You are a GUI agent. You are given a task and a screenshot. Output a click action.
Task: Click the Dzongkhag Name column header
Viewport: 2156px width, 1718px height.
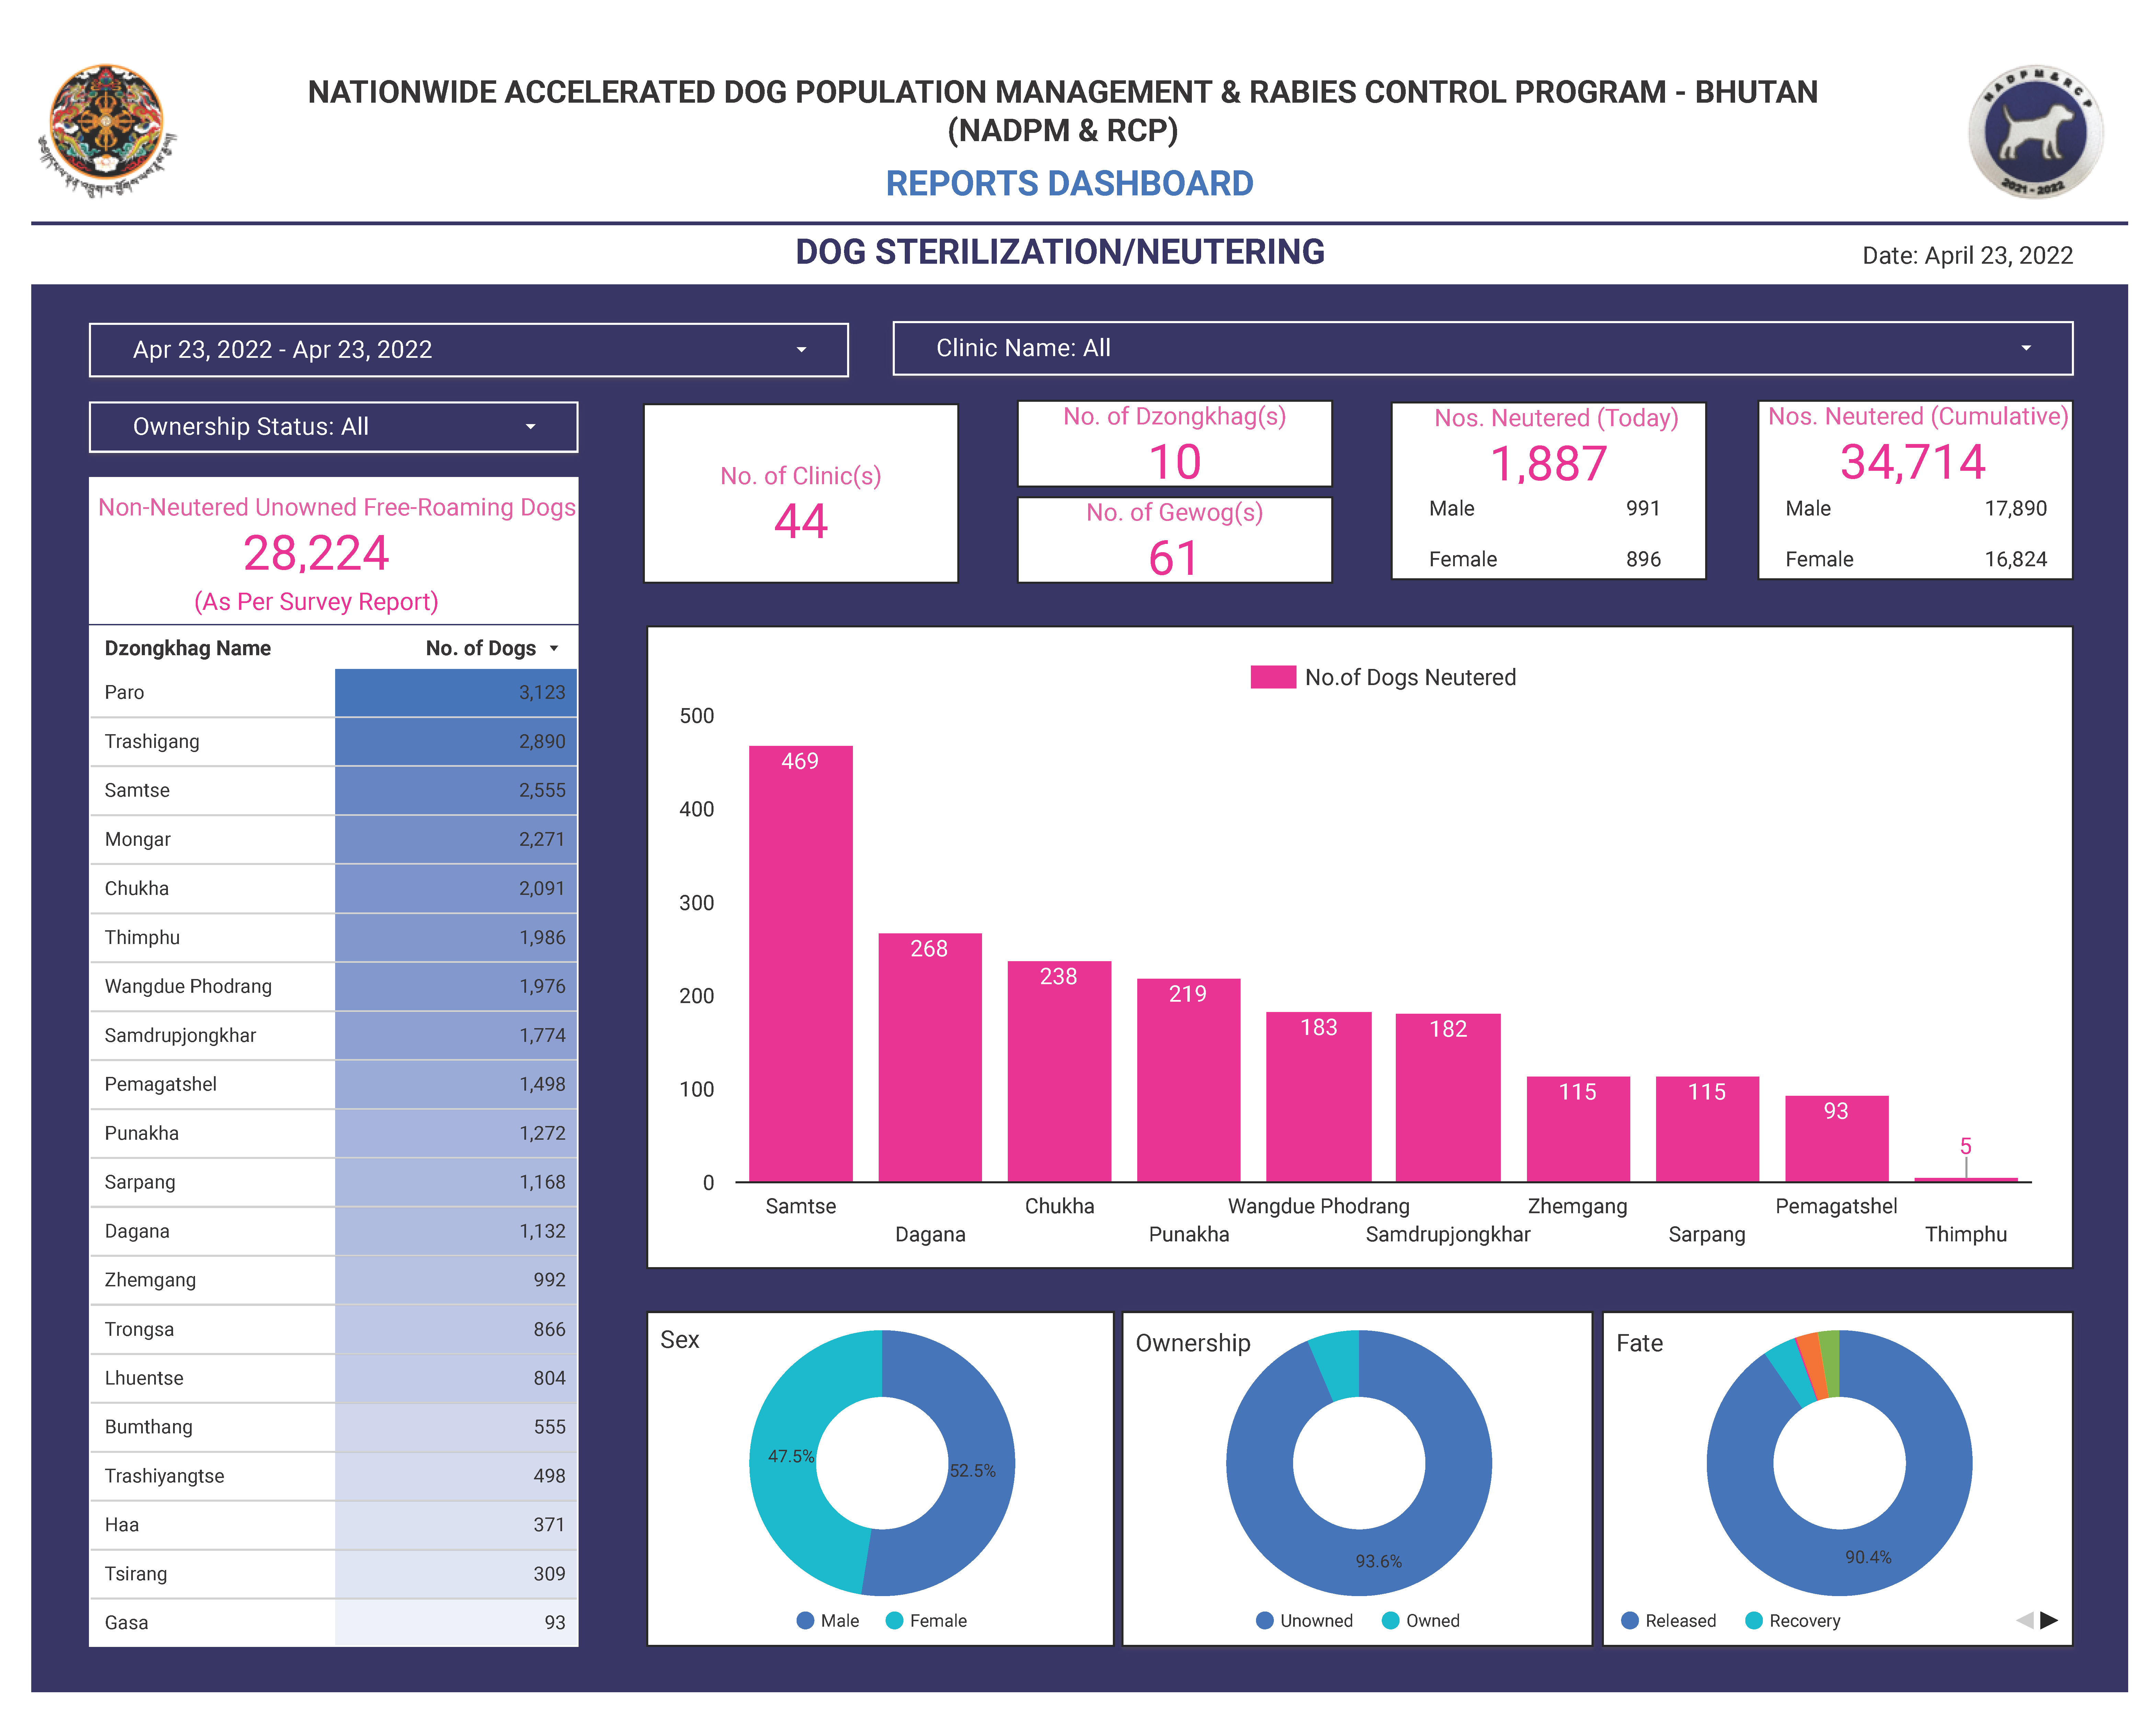tap(188, 648)
